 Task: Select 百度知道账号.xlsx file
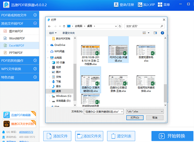pyautogui.click(x=146, y=53)
